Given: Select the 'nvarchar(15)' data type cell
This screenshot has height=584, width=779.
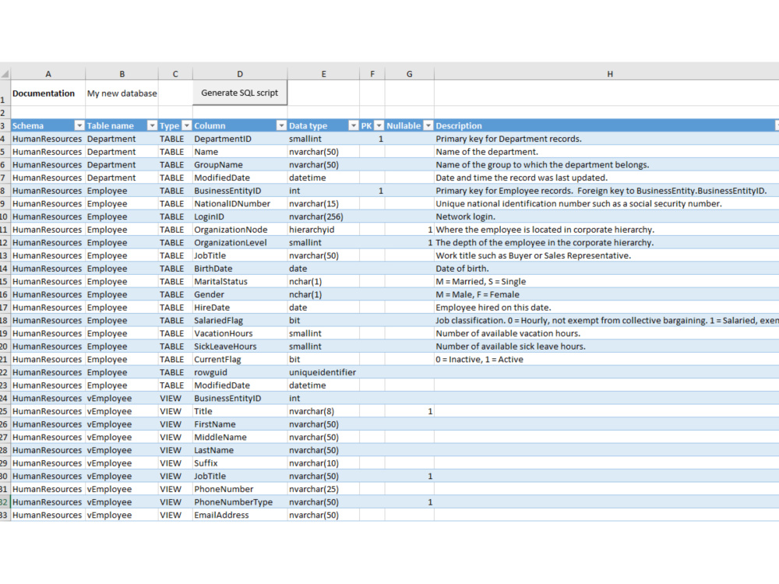Looking at the screenshot, I should (x=323, y=203).
